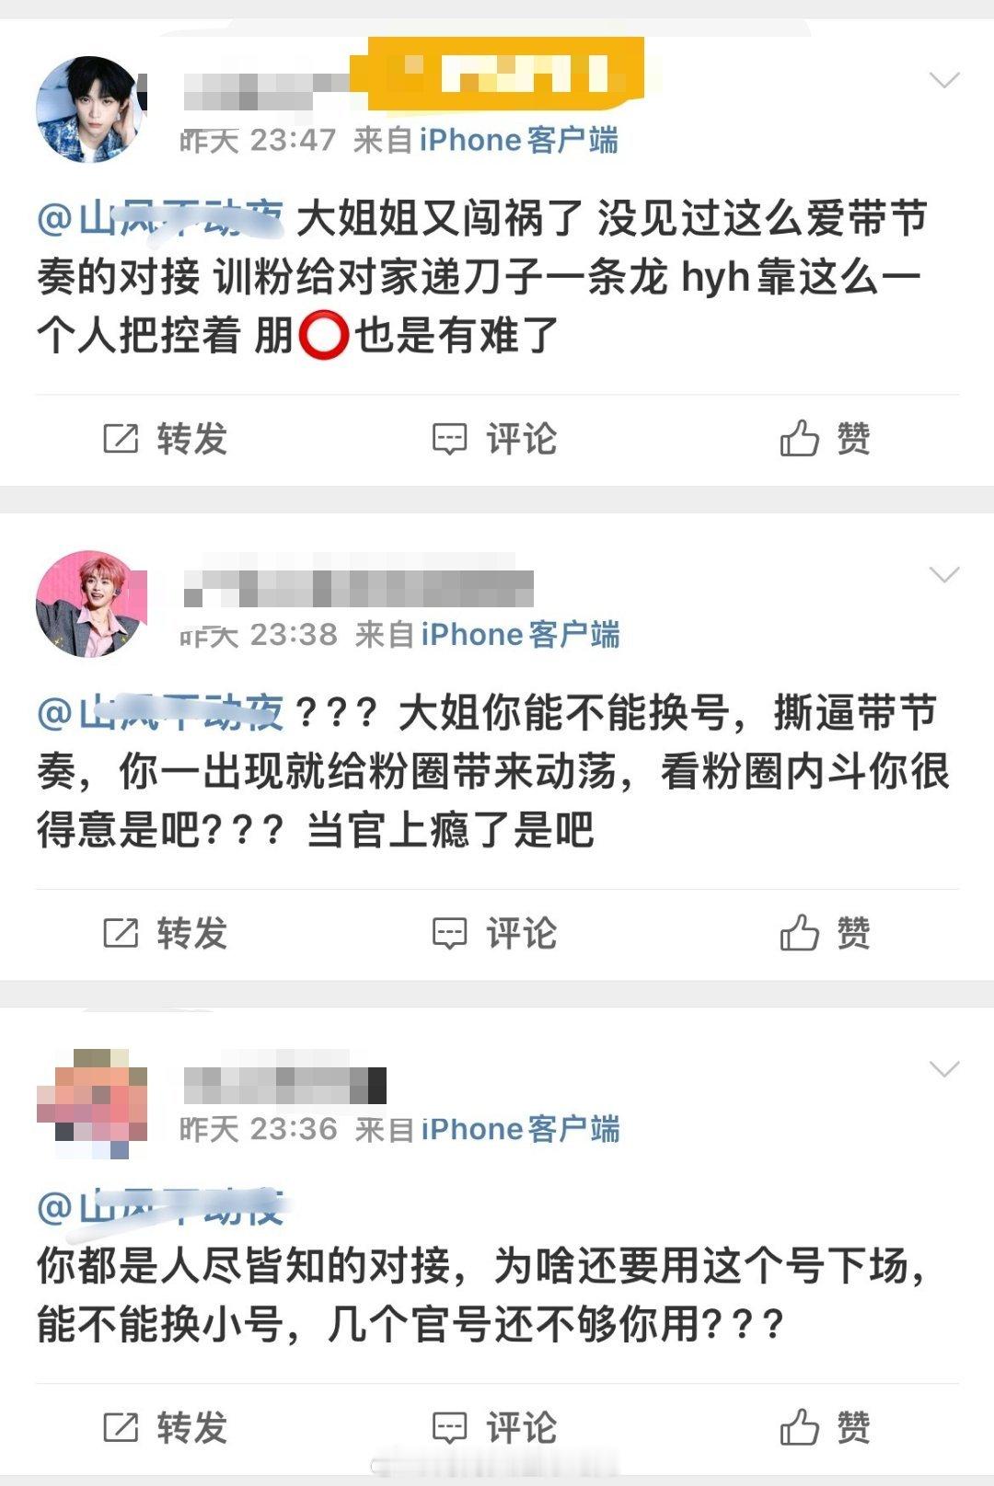The image size is (994, 1486).
Task: Open the third poster's pixelated avatar
Action: point(91,1102)
